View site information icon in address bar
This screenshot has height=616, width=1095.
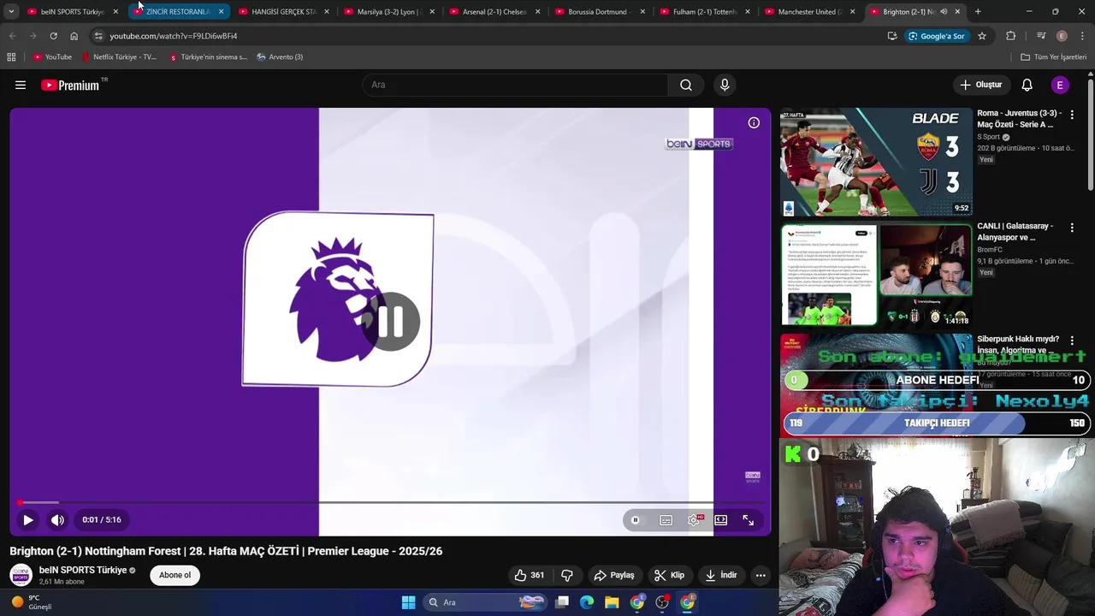click(98, 36)
